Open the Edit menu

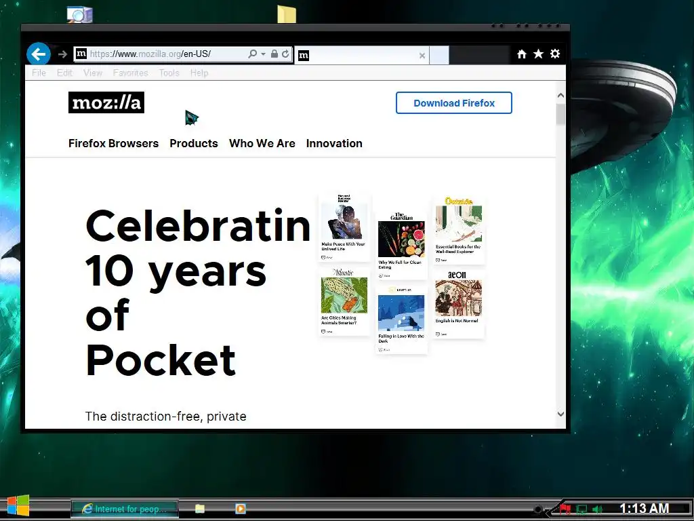tap(64, 73)
